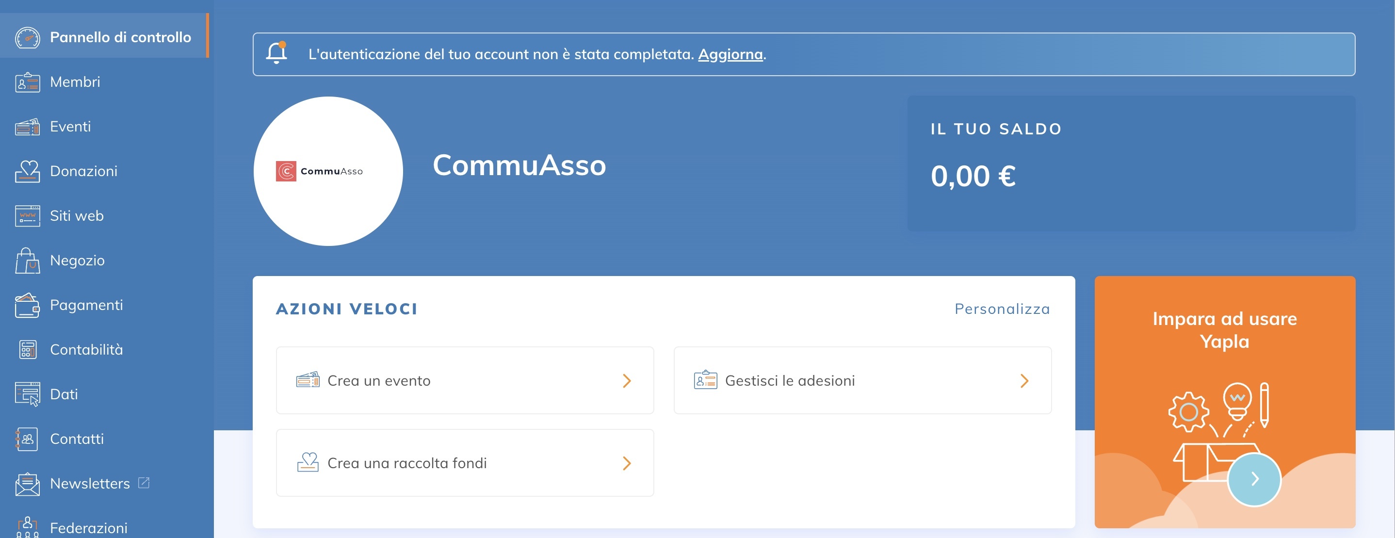Open Donazioni via the heart icon
The height and width of the screenshot is (538, 1395).
(27, 171)
